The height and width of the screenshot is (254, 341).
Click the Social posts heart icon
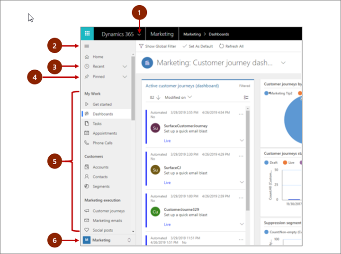pos(87,230)
